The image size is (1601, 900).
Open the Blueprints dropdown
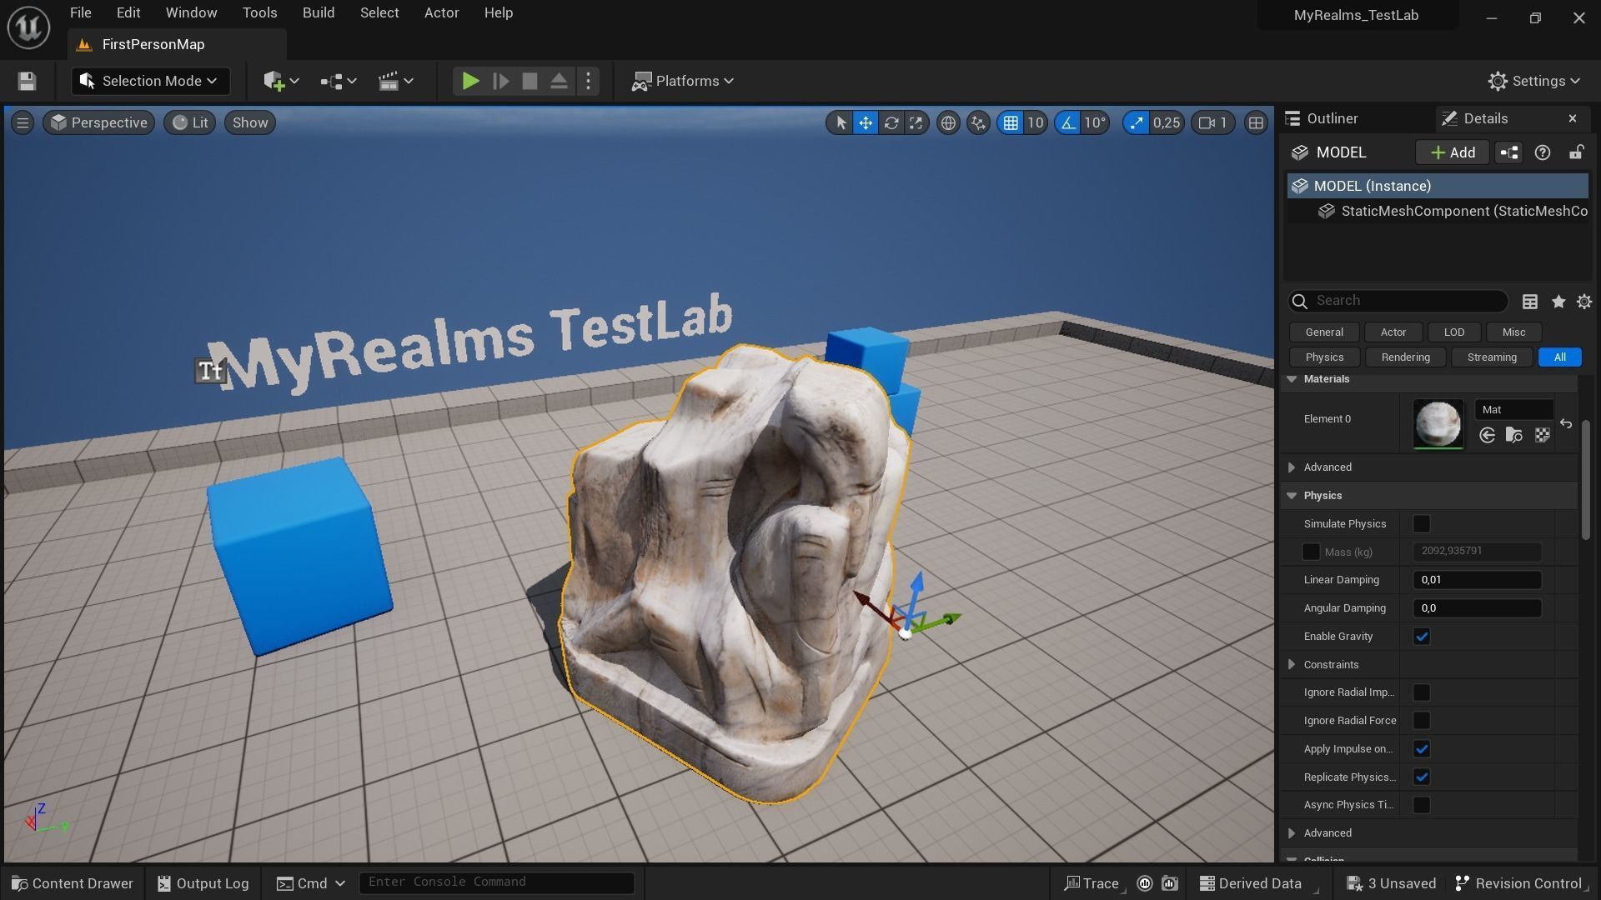(x=339, y=81)
